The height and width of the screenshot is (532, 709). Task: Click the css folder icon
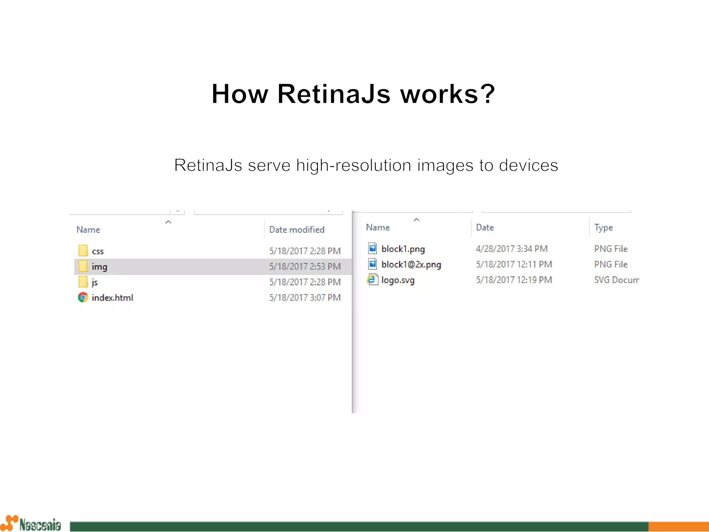click(83, 250)
